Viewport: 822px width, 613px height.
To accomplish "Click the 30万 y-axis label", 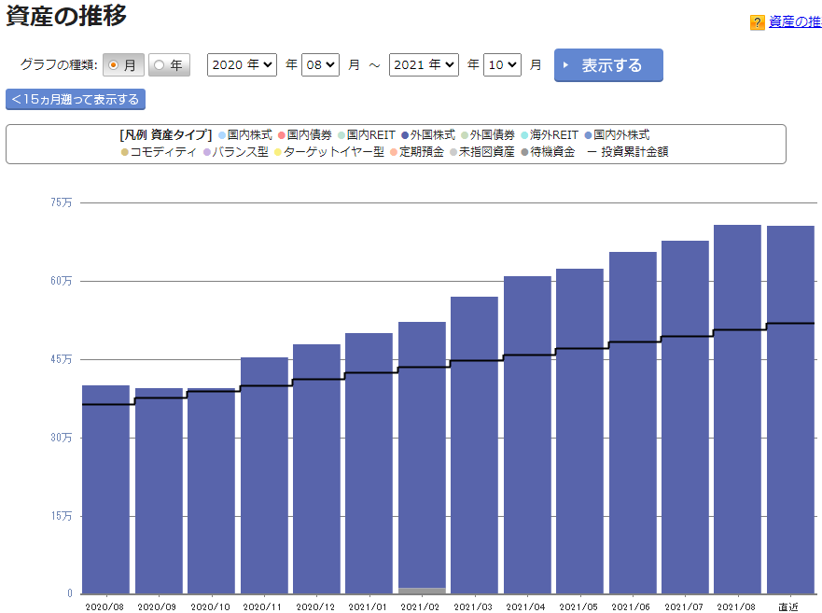I will tap(62, 438).
